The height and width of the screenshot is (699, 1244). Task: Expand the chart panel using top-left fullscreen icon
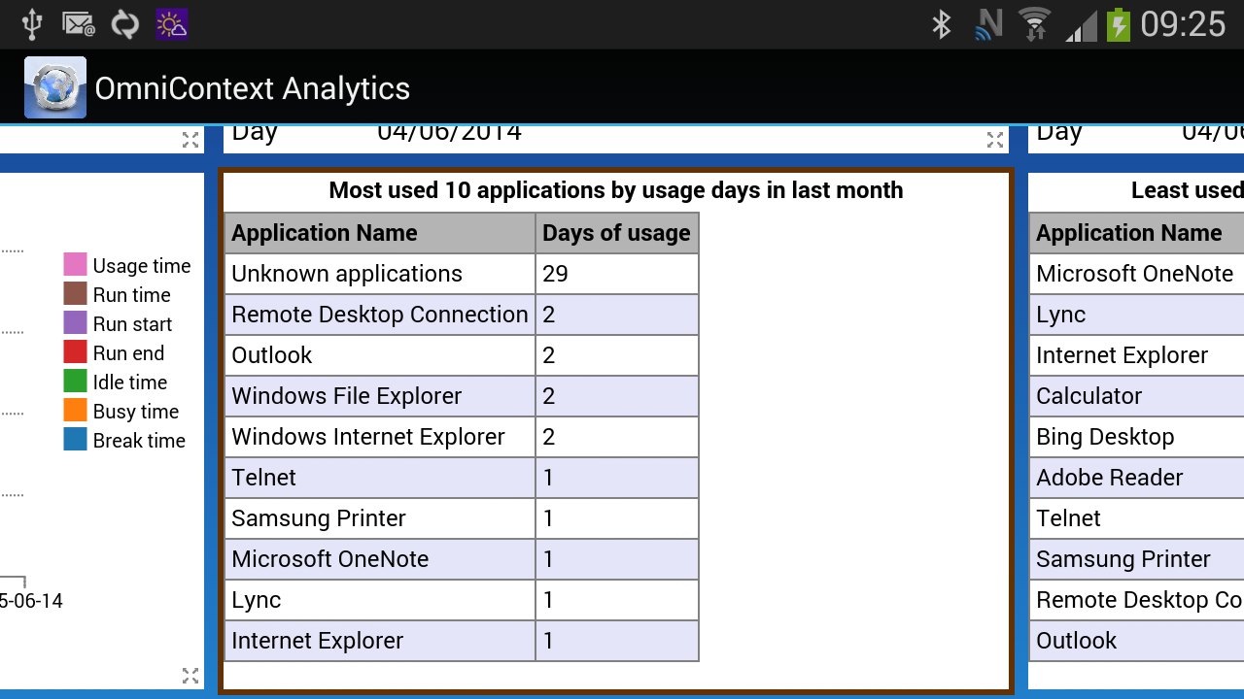click(190, 140)
